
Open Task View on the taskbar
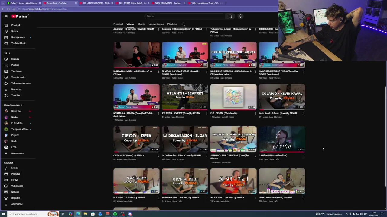pos(63,214)
